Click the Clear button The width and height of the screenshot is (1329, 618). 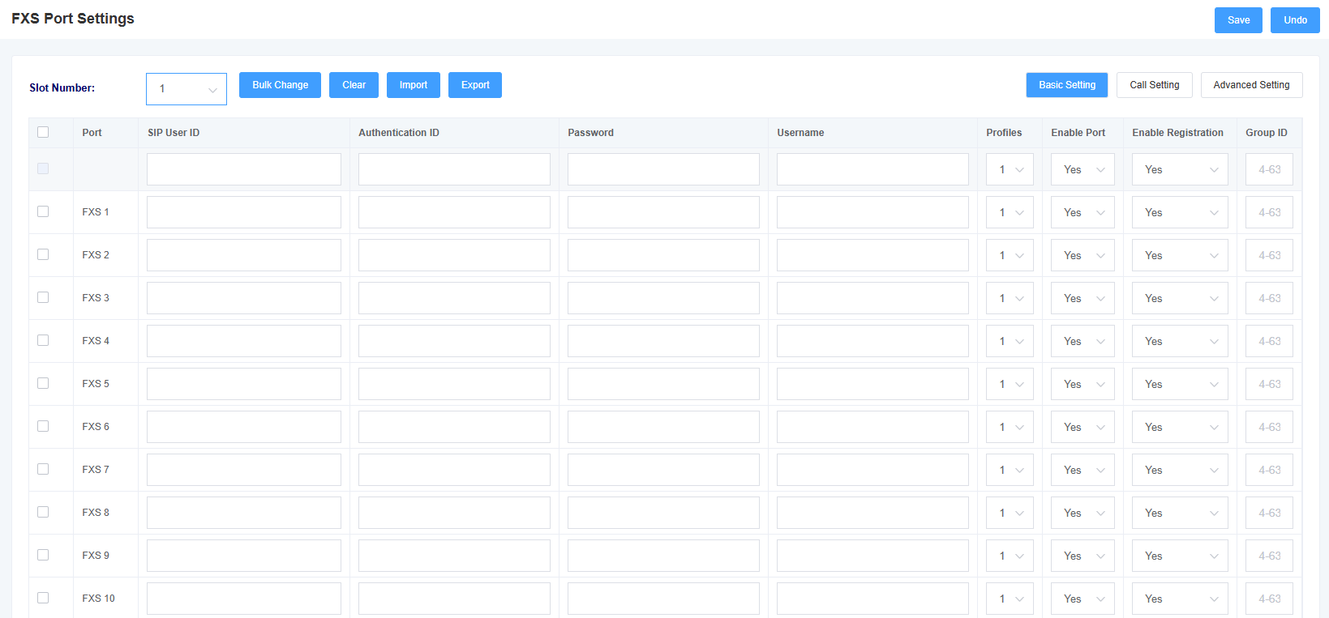click(x=354, y=85)
